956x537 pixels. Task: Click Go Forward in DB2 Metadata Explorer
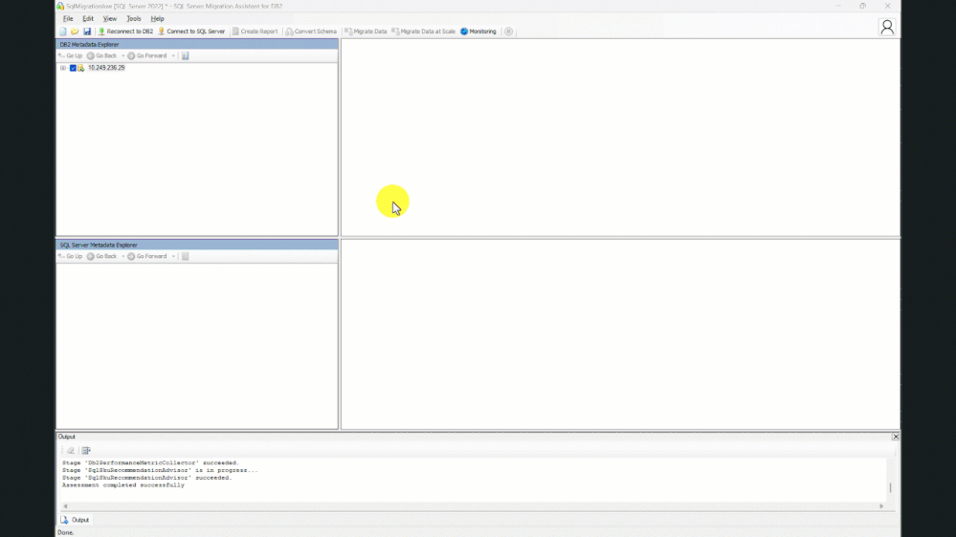coord(147,56)
